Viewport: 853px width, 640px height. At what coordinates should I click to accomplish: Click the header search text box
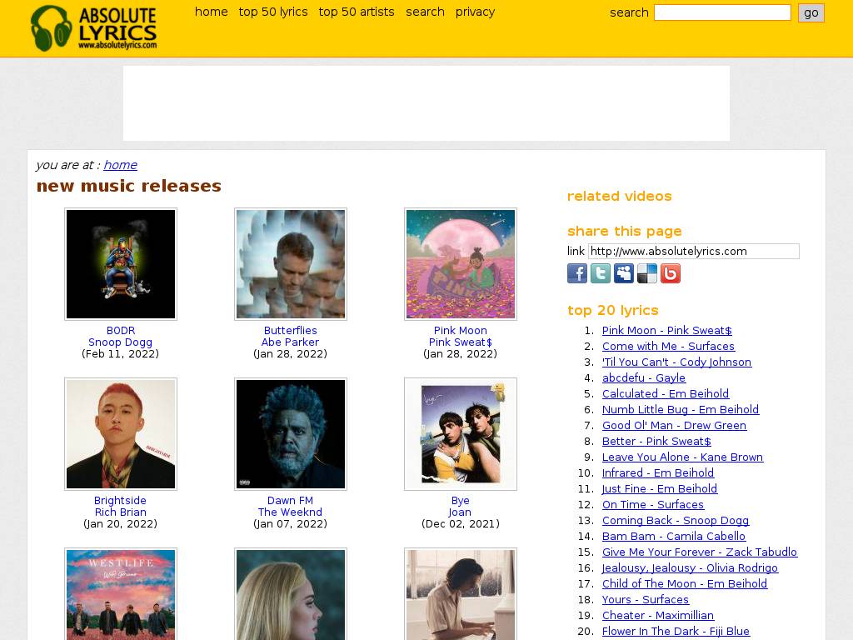tap(721, 12)
